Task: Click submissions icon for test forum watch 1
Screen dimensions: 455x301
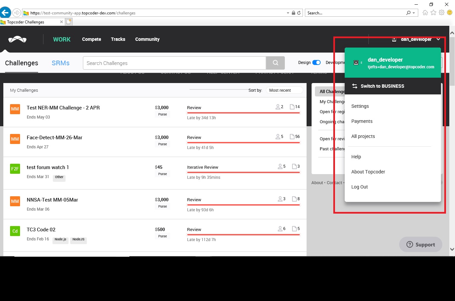Action: click(x=295, y=166)
